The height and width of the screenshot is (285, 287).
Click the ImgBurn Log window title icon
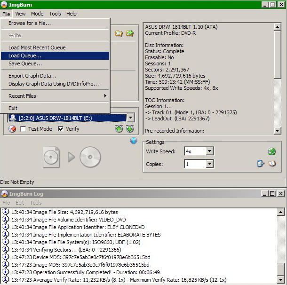click(5, 194)
